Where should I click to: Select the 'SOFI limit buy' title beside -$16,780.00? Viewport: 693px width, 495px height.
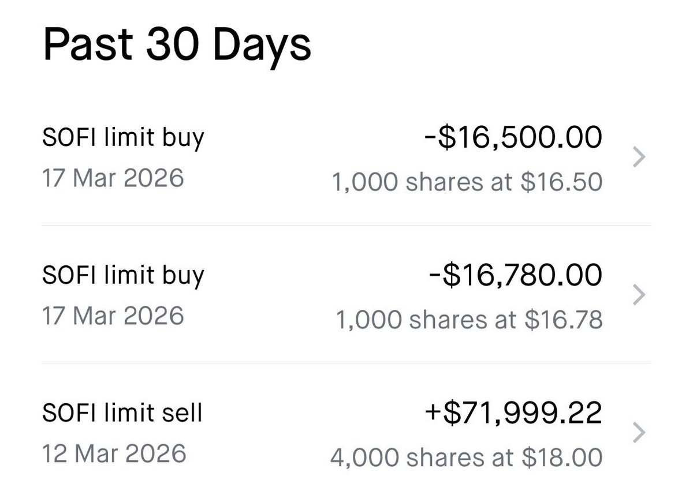pyautogui.click(x=123, y=276)
